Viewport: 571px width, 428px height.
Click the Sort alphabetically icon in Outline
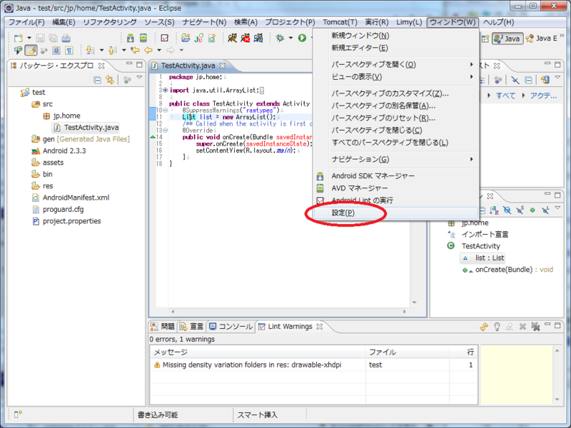494,210
